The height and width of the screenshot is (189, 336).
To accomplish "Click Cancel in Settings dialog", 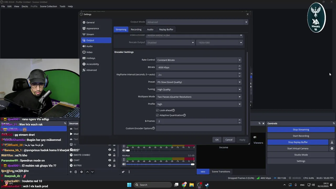I will [229, 140].
